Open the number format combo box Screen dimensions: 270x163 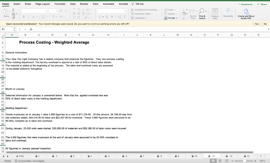point(112,11)
